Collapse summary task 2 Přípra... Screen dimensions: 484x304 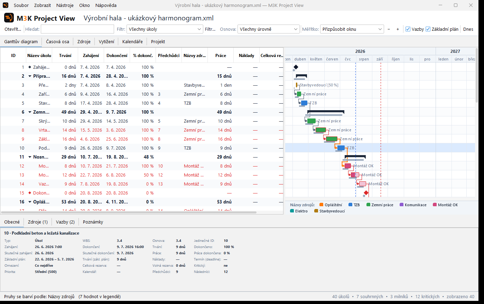30,76
